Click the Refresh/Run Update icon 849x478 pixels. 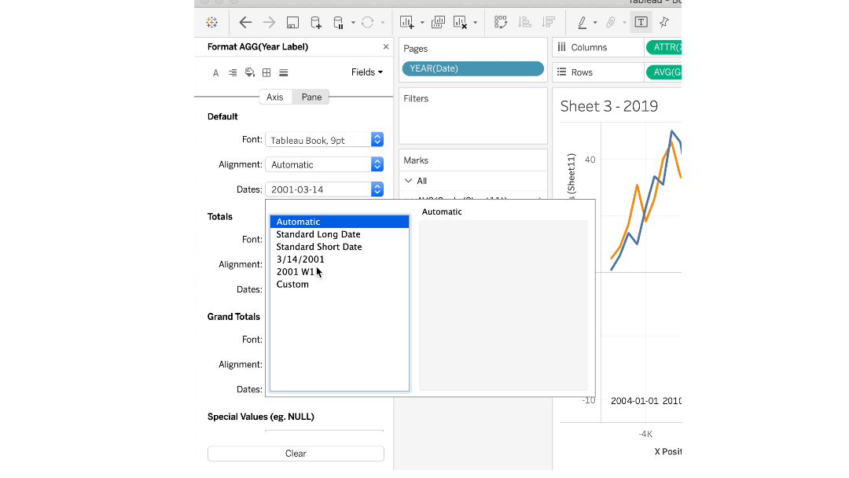pos(368,22)
